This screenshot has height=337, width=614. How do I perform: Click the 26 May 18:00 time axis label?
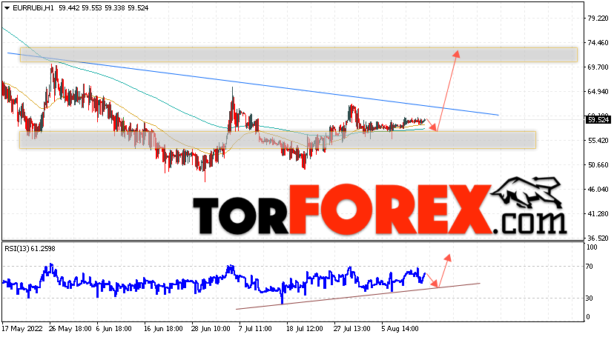pyautogui.click(x=70, y=328)
